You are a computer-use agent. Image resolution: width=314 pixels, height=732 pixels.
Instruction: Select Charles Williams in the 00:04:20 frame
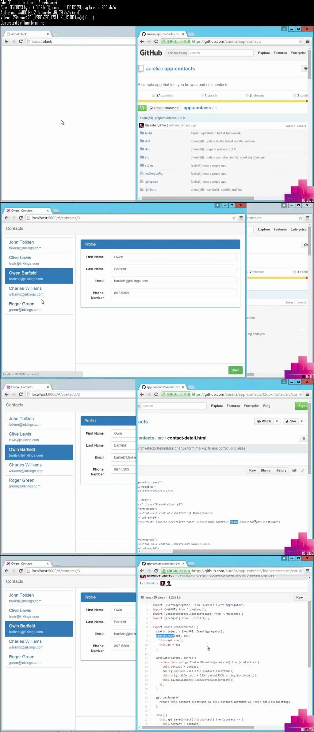tap(39, 644)
